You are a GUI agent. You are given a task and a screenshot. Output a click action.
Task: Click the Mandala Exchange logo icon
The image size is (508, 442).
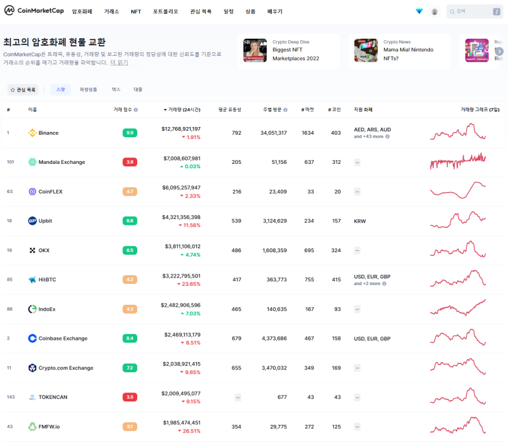click(x=32, y=162)
